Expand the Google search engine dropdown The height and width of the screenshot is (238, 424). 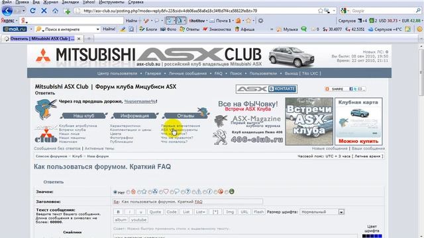pyautogui.click(x=348, y=11)
